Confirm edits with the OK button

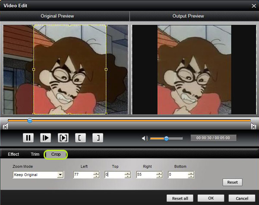click(x=211, y=198)
